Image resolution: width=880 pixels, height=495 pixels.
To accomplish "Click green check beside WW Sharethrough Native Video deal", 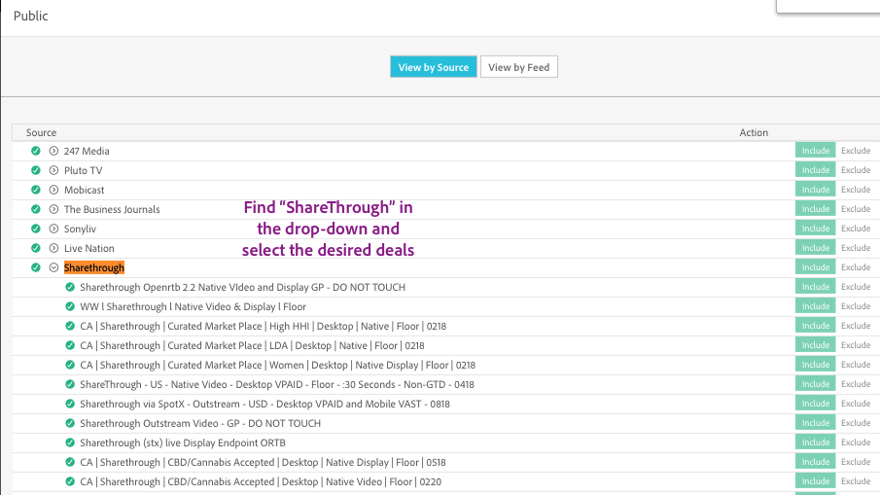I will point(70,306).
